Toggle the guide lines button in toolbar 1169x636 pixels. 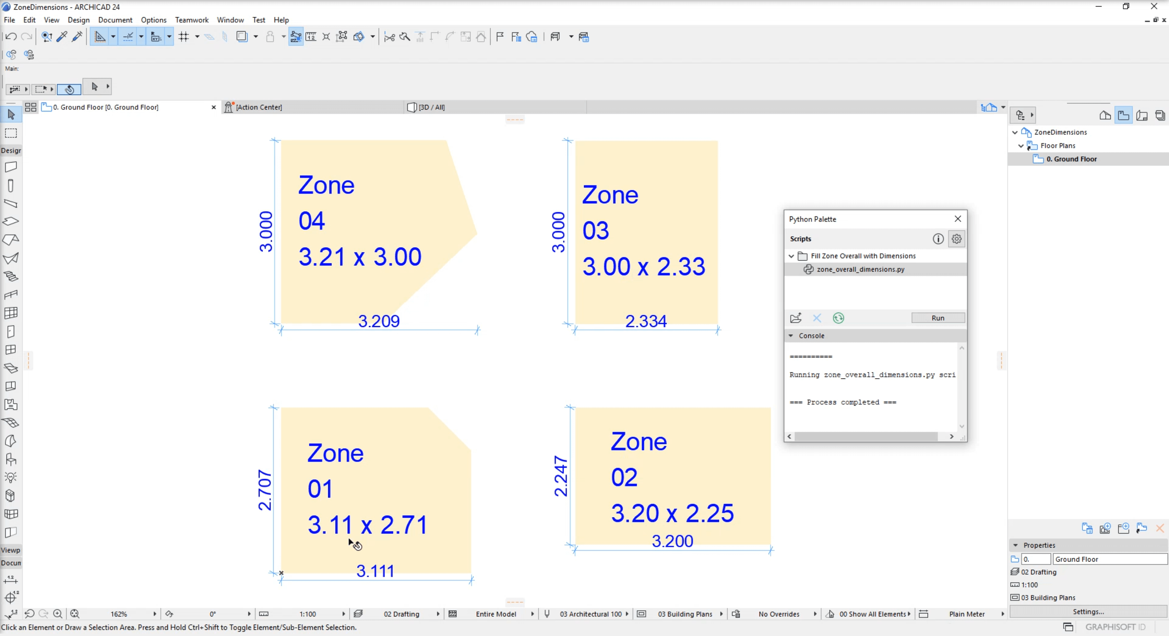click(x=100, y=37)
